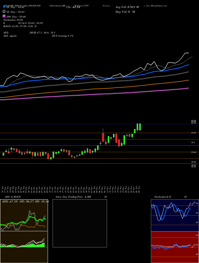Click the magenta 200 Day legend swatch
Image resolution: width=199 pixels, height=263 pixels.
pyautogui.click(x=4, y=16)
